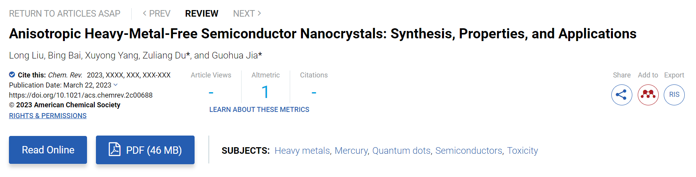Open the Toxicity subject link

click(x=522, y=151)
